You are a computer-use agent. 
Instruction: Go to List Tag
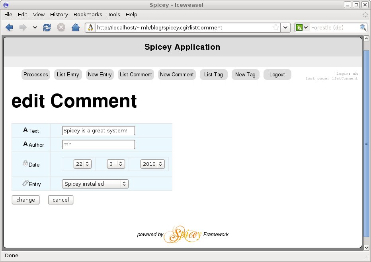point(214,75)
